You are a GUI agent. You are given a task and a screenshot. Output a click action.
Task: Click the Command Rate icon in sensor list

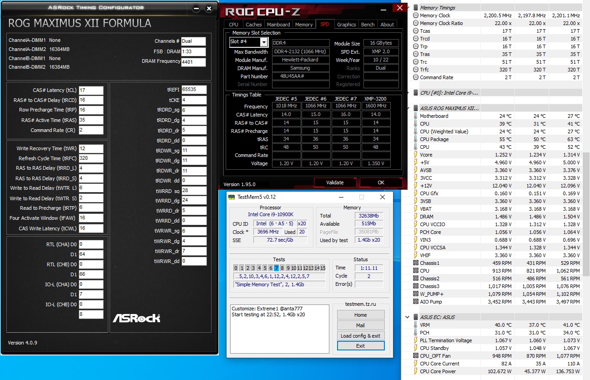[416, 77]
